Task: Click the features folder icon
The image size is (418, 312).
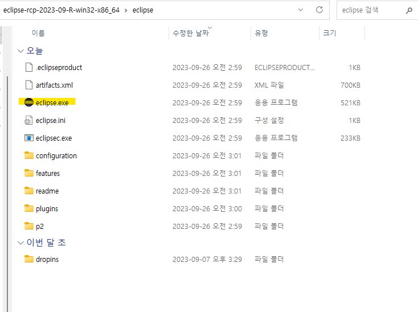Action: point(29,173)
